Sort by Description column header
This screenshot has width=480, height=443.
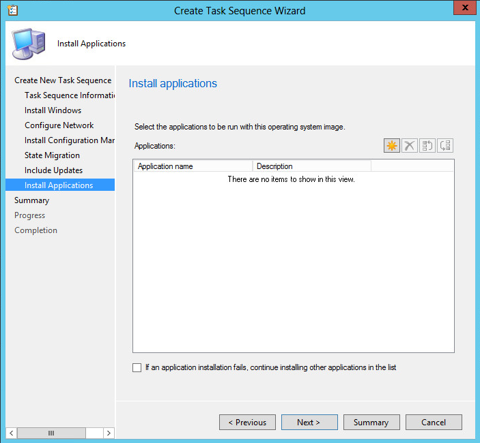pyautogui.click(x=311, y=166)
